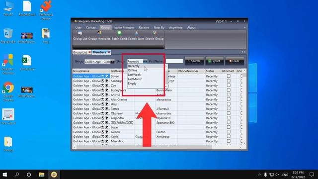This screenshot has height=179, width=318.
Task: Tick IsContact checkbox for Xenia row
Action: point(229,136)
